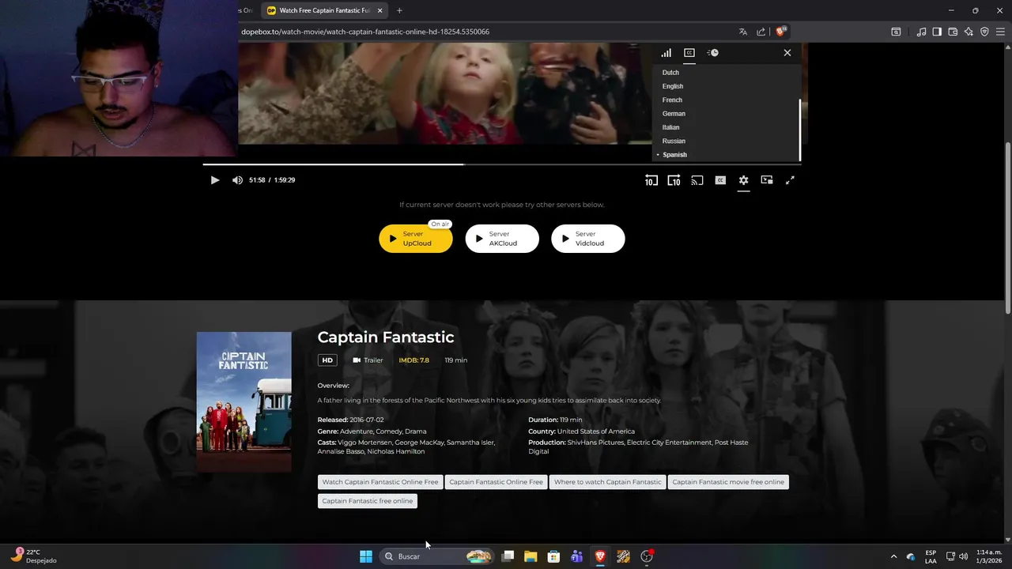Open Brave playlist music-note icon

click(x=921, y=32)
